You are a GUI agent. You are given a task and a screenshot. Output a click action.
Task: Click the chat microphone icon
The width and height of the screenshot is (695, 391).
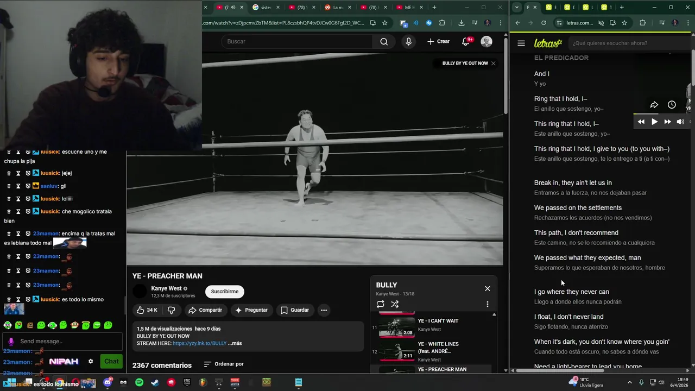11,341
